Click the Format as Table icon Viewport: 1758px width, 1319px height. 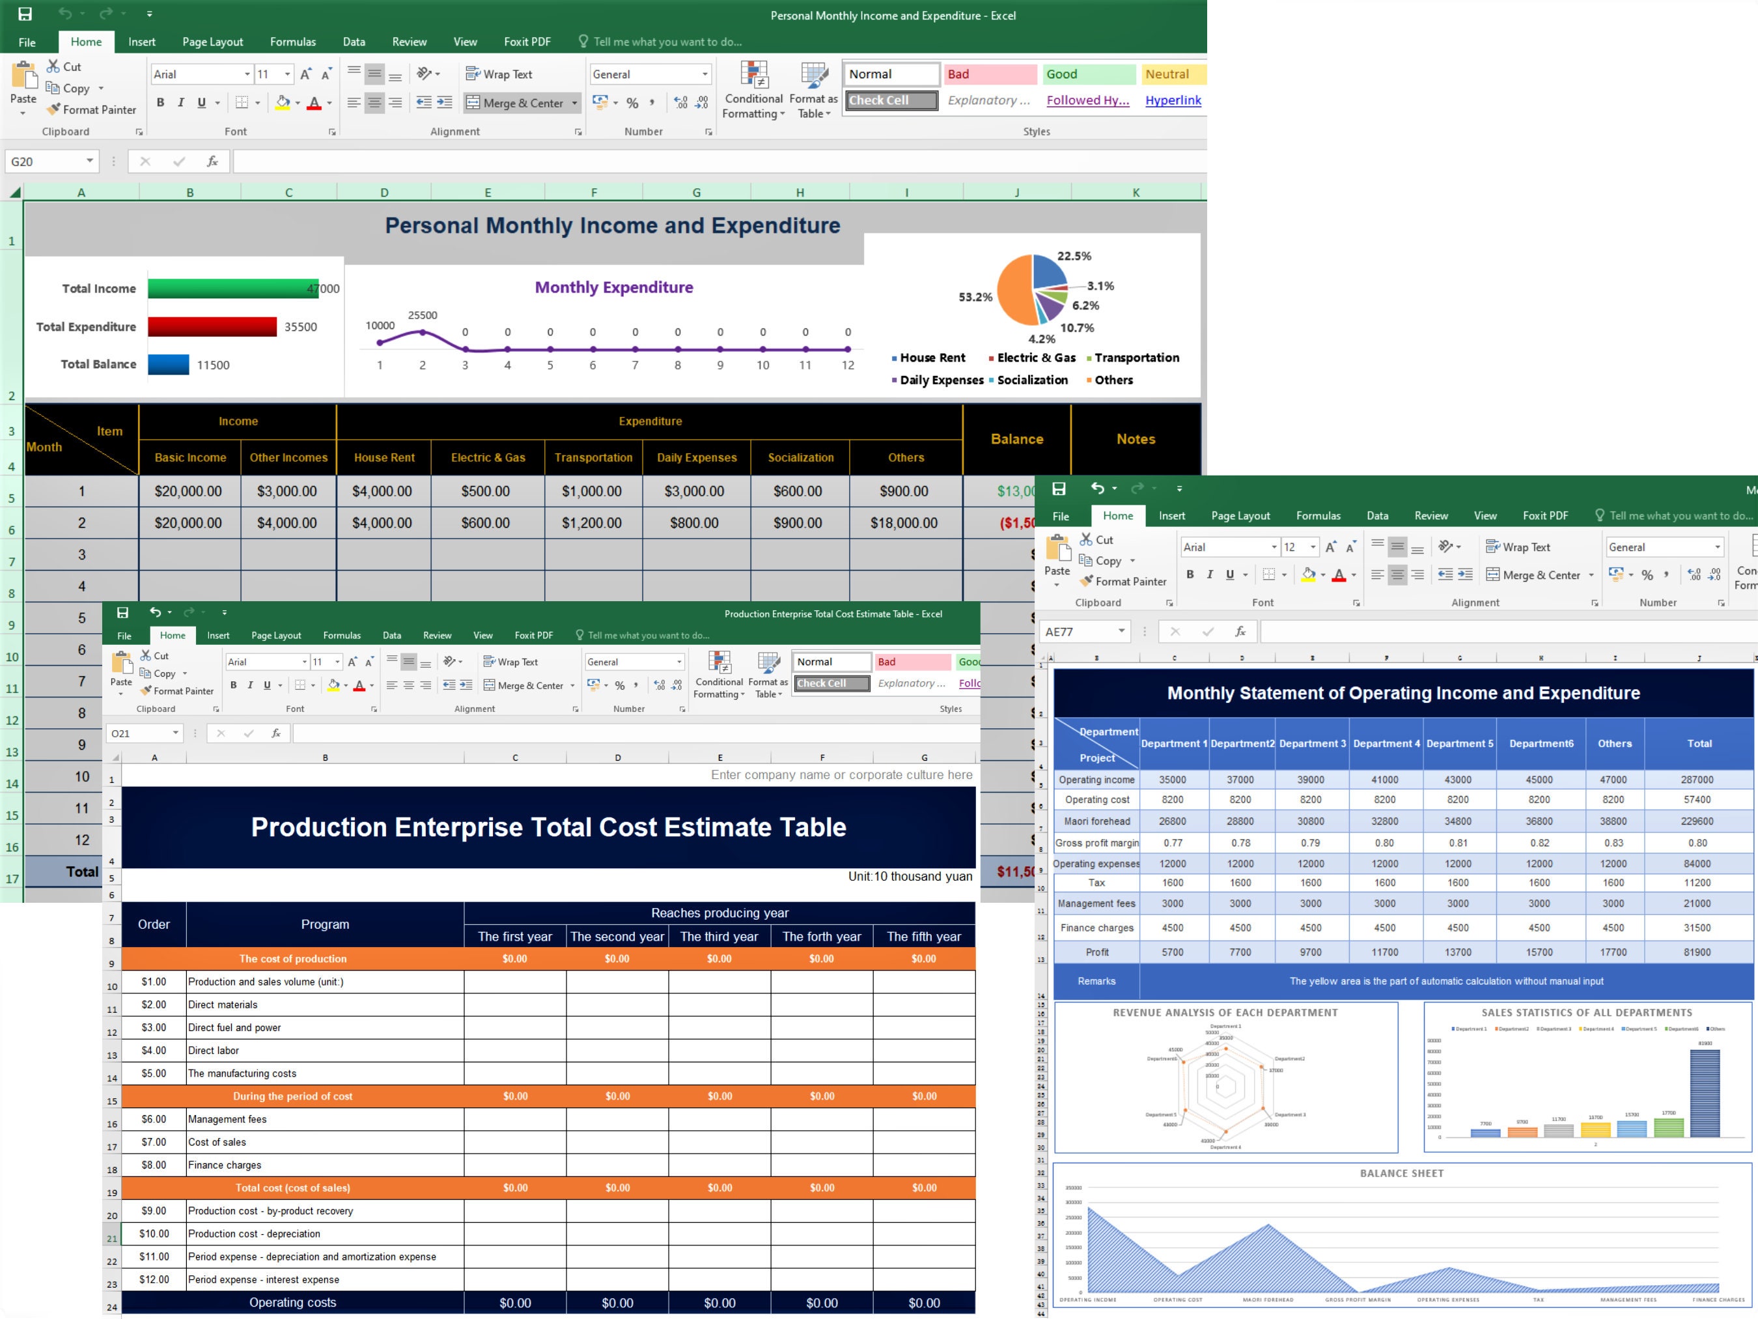coord(813,90)
